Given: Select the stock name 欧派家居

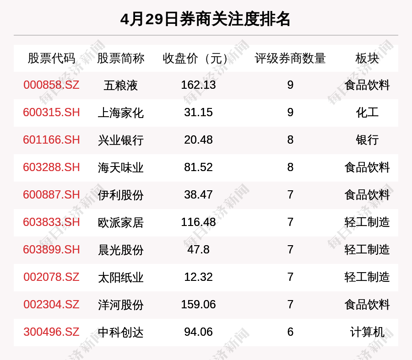Looking at the screenshot, I should 120,223.
